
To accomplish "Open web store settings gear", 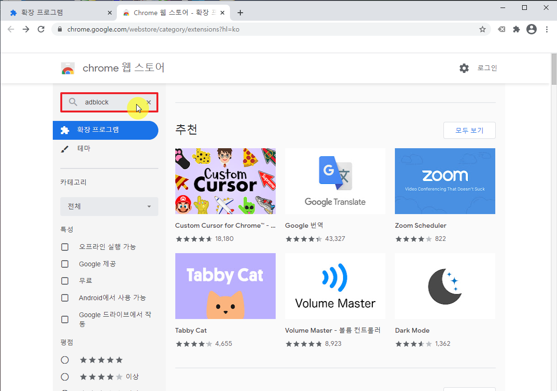I will [464, 68].
